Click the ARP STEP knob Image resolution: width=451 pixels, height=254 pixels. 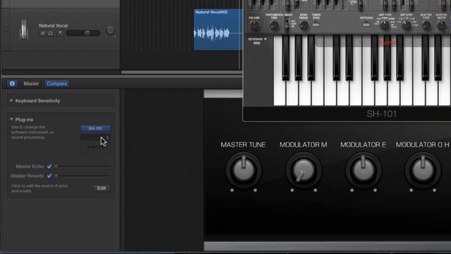click(406, 25)
